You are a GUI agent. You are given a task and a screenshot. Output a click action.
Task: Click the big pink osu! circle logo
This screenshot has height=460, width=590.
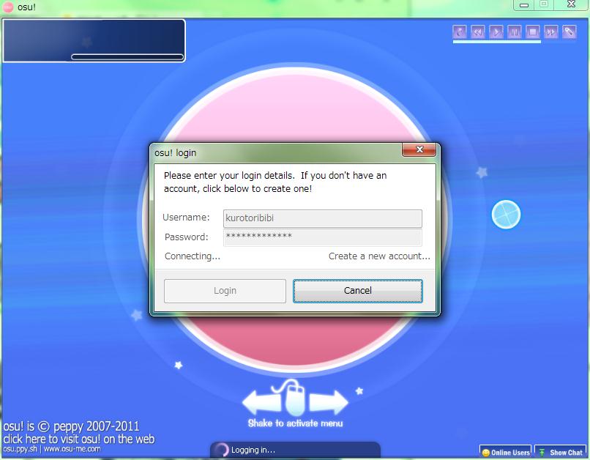pos(296,105)
